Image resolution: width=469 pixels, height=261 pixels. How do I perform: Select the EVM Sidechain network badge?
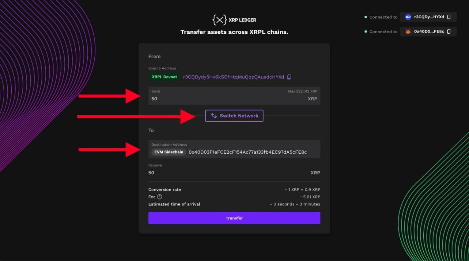[169, 152]
